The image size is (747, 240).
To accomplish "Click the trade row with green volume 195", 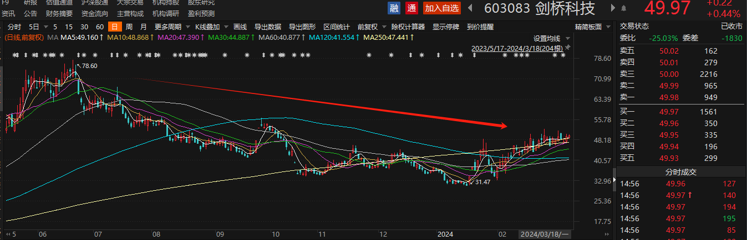I will click(682, 218).
